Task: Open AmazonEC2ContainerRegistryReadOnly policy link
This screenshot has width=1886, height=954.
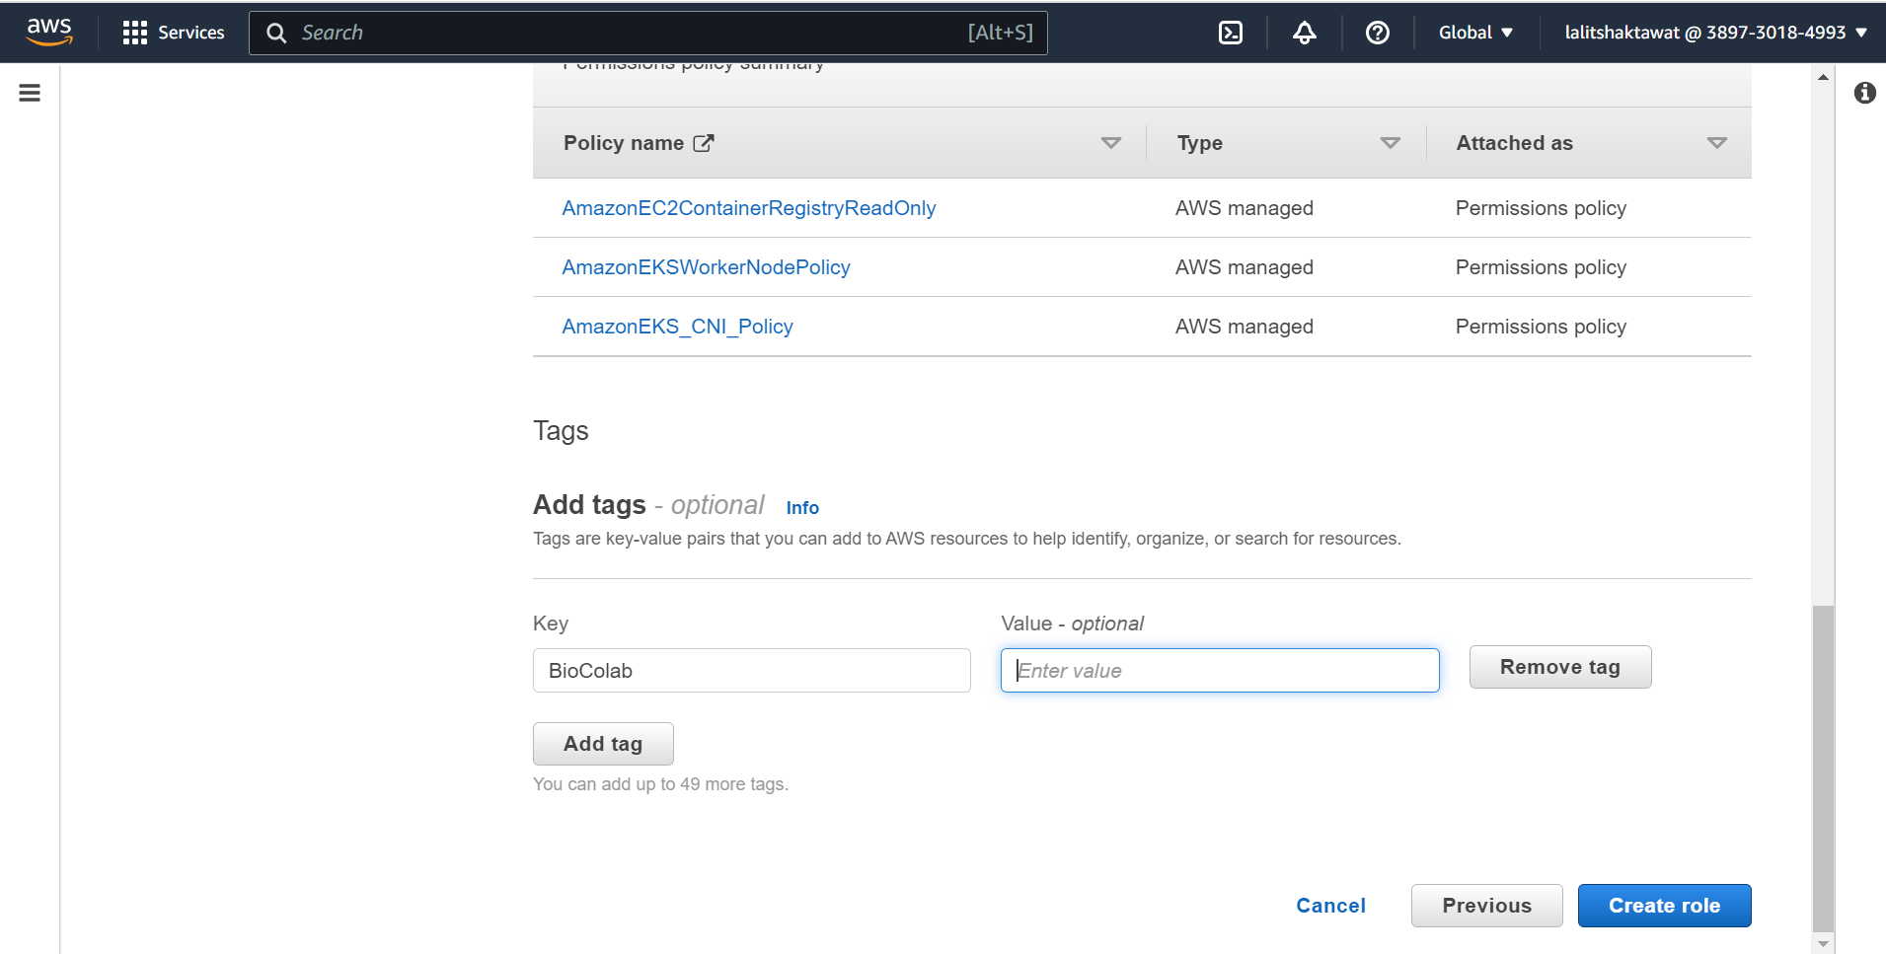Action: (748, 208)
